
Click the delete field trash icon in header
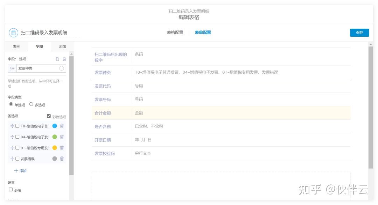[64, 59]
